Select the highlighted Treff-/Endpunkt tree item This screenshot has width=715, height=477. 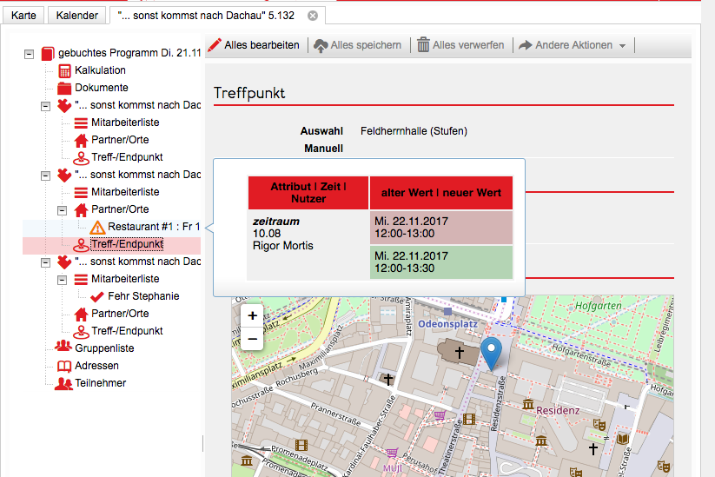point(127,244)
